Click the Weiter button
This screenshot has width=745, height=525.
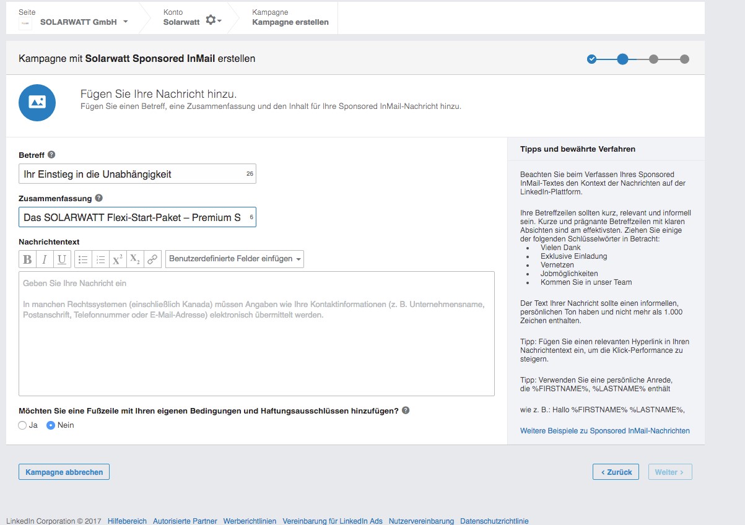(x=670, y=472)
